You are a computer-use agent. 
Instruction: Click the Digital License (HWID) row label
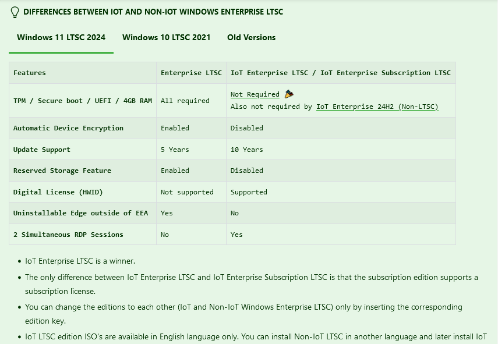58,192
